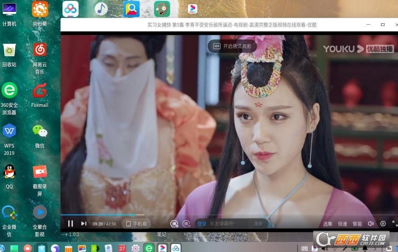
Task: Open the 微信 WeChat desktop icon
Action: pyautogui.click(x=40, y=136)
